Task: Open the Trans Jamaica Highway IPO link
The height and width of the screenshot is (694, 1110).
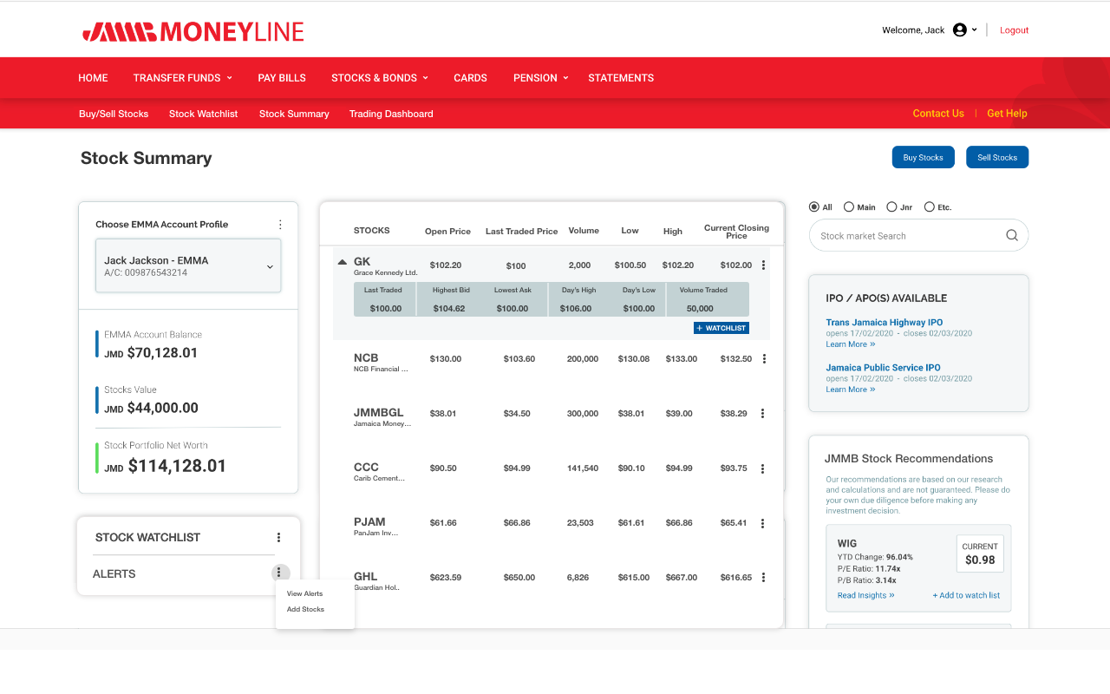Action: pyautogui.click(x=884, y=323)
